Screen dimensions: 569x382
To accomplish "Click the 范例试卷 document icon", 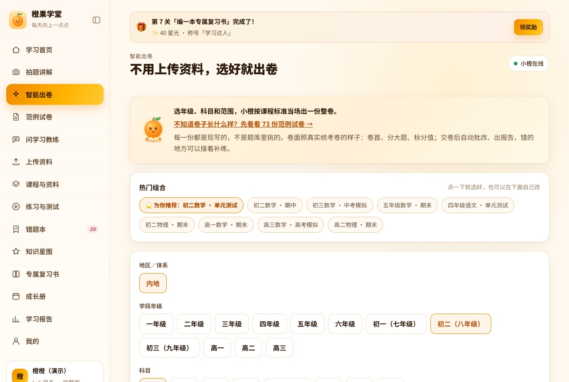I will (16, 117).
